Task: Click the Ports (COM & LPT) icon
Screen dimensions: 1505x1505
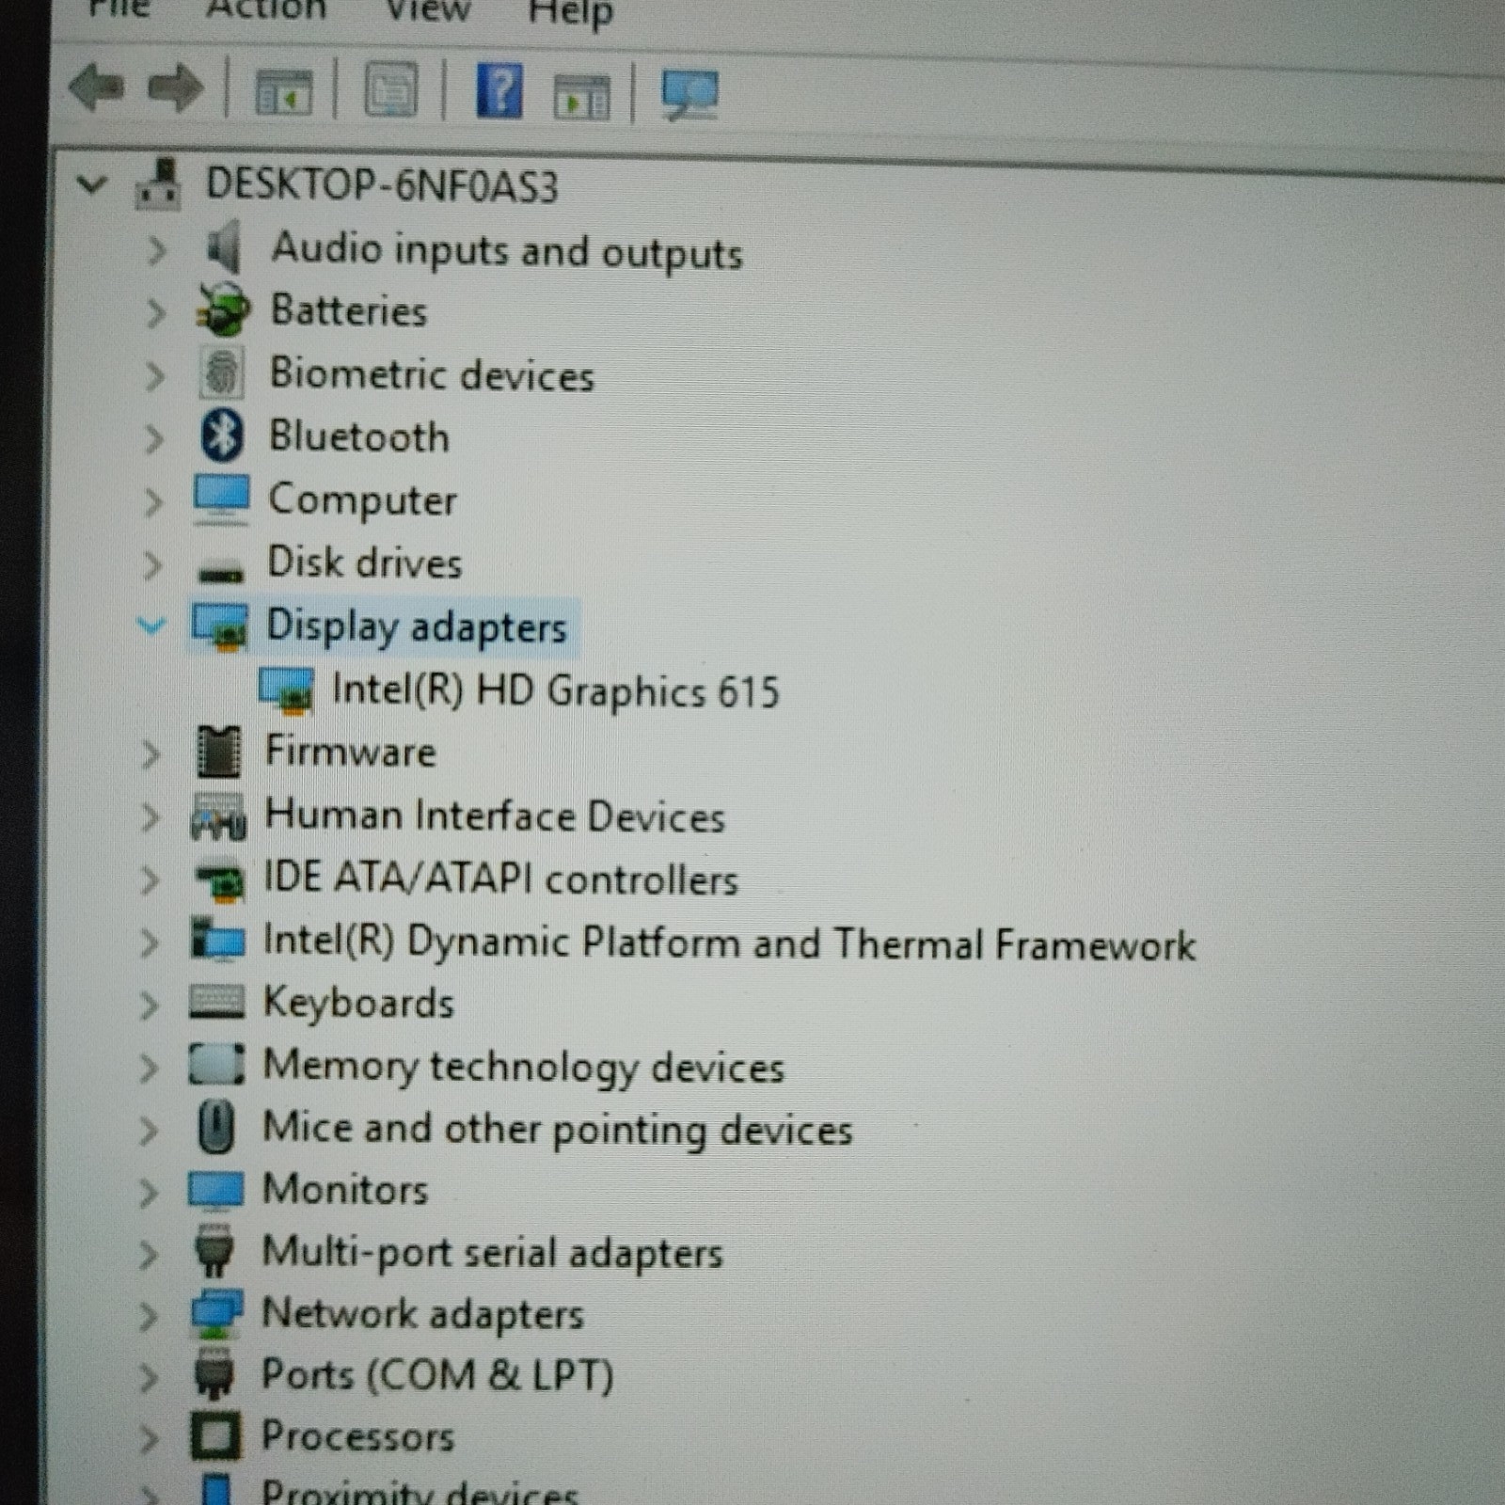Action: (214, 1373)
